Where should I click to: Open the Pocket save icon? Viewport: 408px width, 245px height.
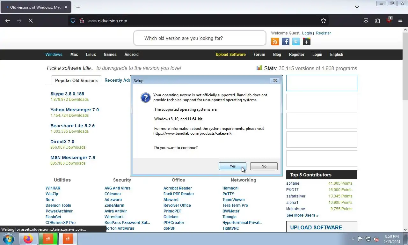point(366,21)
